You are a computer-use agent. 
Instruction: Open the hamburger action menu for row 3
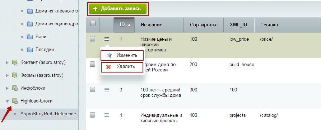point(107,89)
